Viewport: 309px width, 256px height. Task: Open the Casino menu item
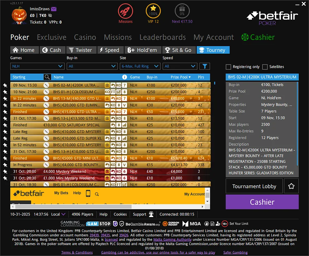[85, 37]
